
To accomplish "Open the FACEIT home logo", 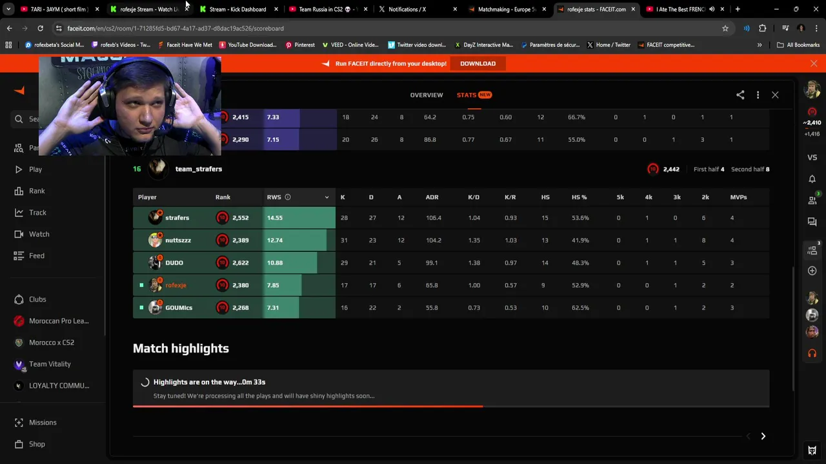I will tap(19, 91).
